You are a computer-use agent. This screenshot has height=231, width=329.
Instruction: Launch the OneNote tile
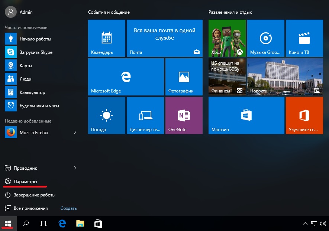[x=184, y=115]
